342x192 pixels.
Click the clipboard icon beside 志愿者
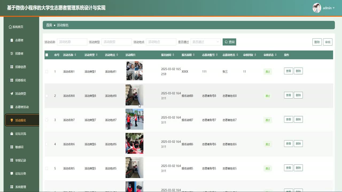pos(12,40)
